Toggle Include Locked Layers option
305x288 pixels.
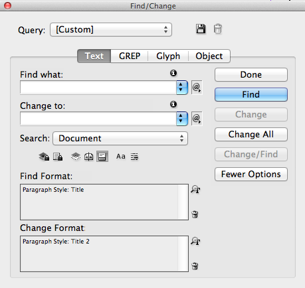44,157
